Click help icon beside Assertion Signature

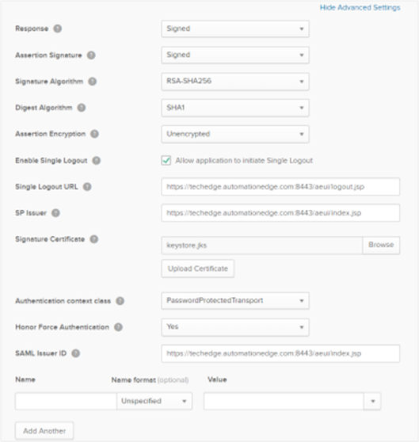click(x=91, y=55)
